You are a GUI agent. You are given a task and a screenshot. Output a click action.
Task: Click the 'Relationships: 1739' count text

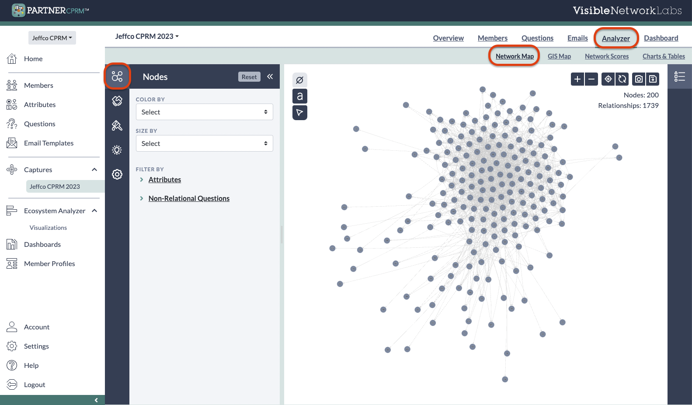628,105
